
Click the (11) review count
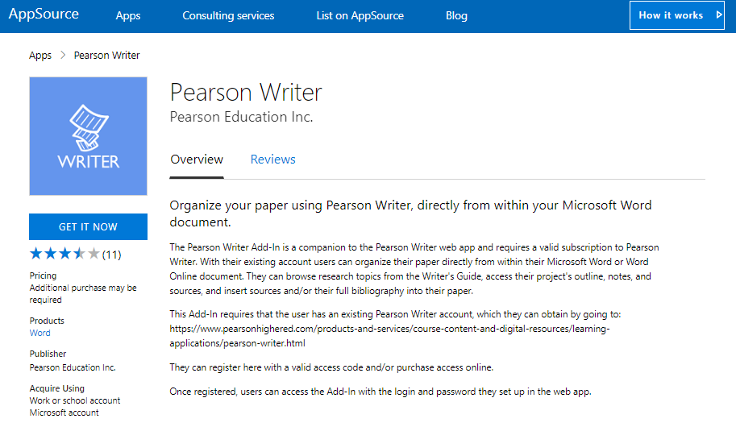pyautogui.click(x=112, y=255)
